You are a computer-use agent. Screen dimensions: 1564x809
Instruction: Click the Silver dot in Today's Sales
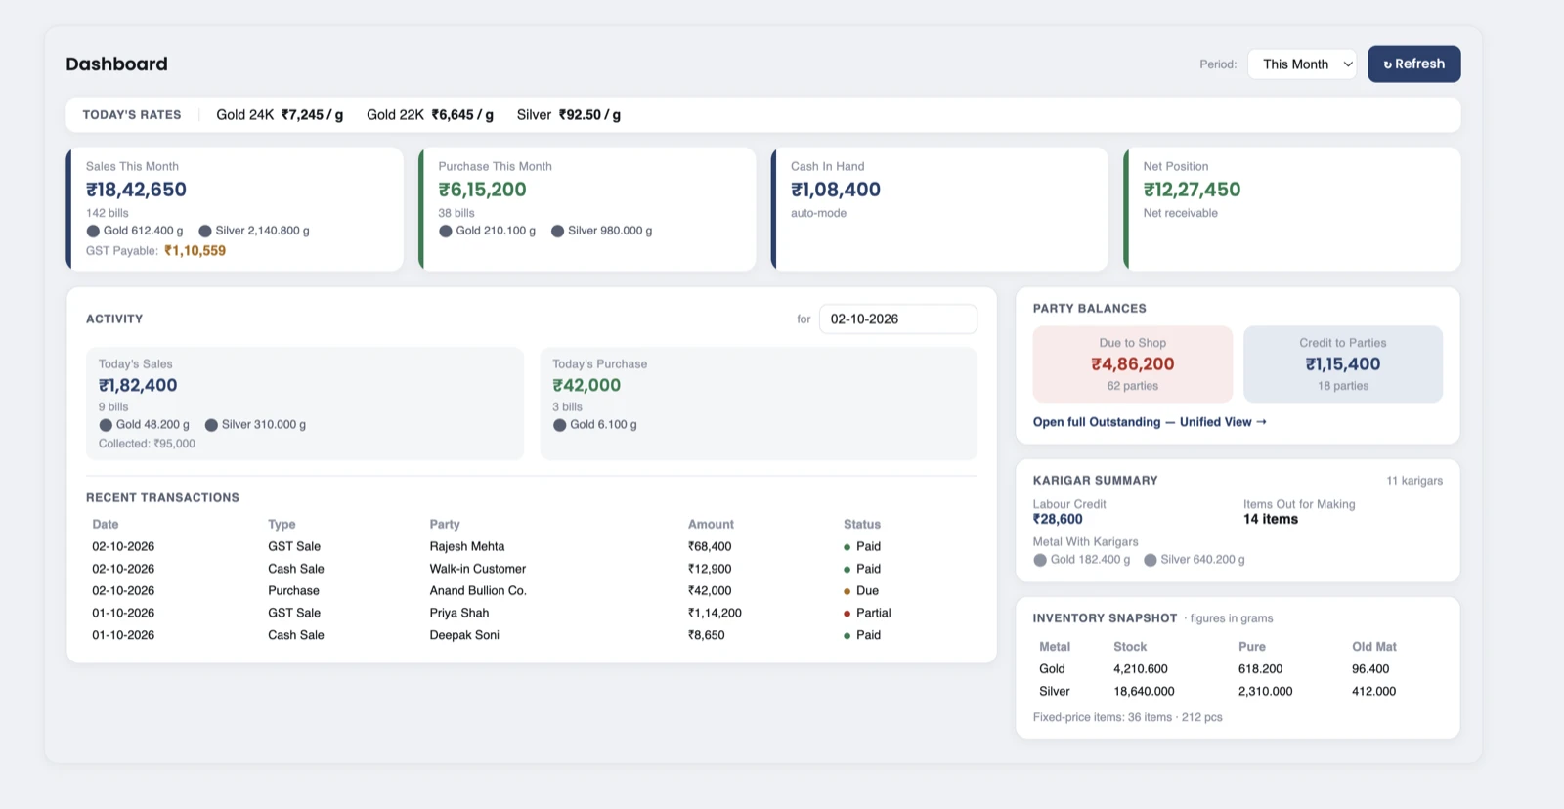[x=211, y=425]
